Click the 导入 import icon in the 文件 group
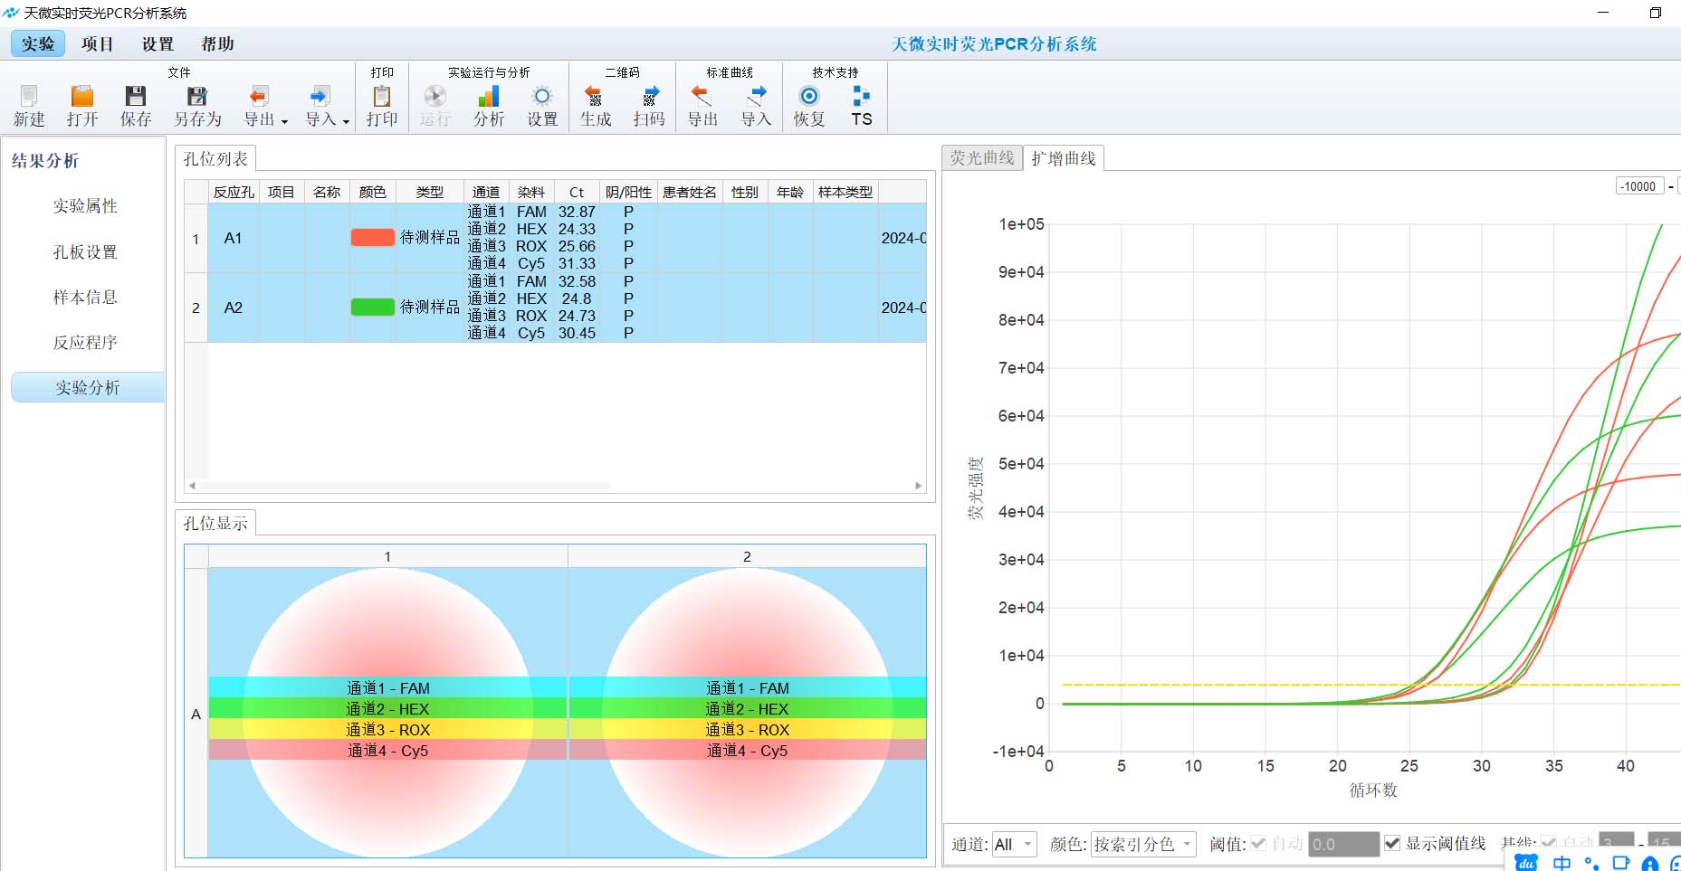 pyautogui.click(x=320, y=96)
